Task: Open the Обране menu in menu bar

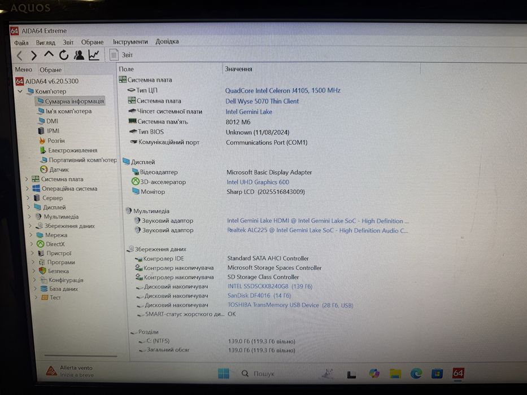Action: (93, 42)
